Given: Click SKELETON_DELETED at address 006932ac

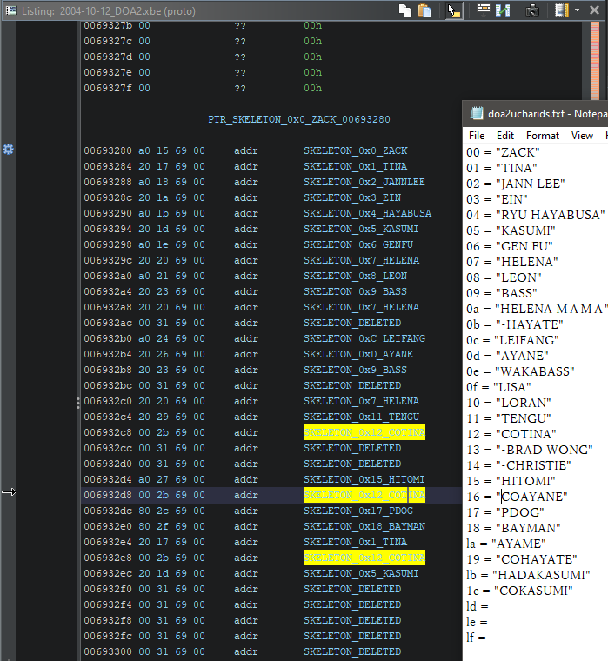Looking at the screenshot, I should (352, 323).
